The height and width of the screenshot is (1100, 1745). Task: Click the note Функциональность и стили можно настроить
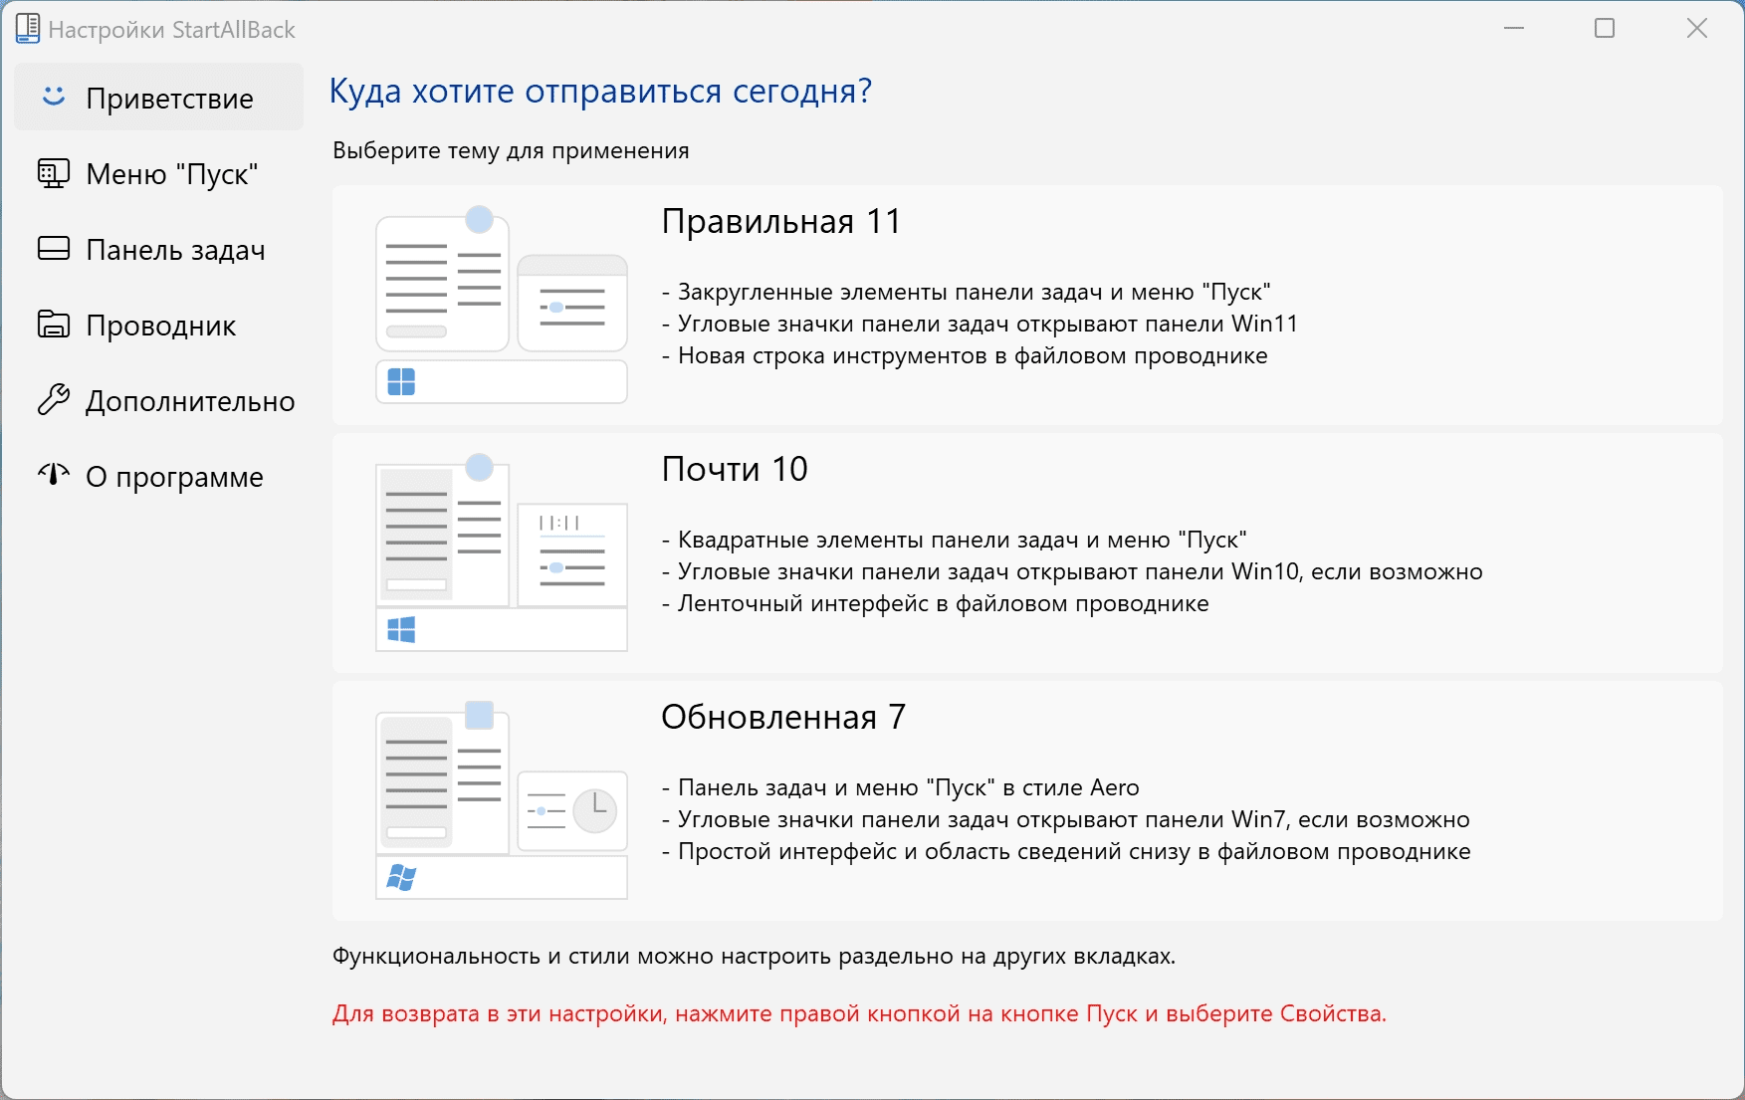[x=754, y=956]
